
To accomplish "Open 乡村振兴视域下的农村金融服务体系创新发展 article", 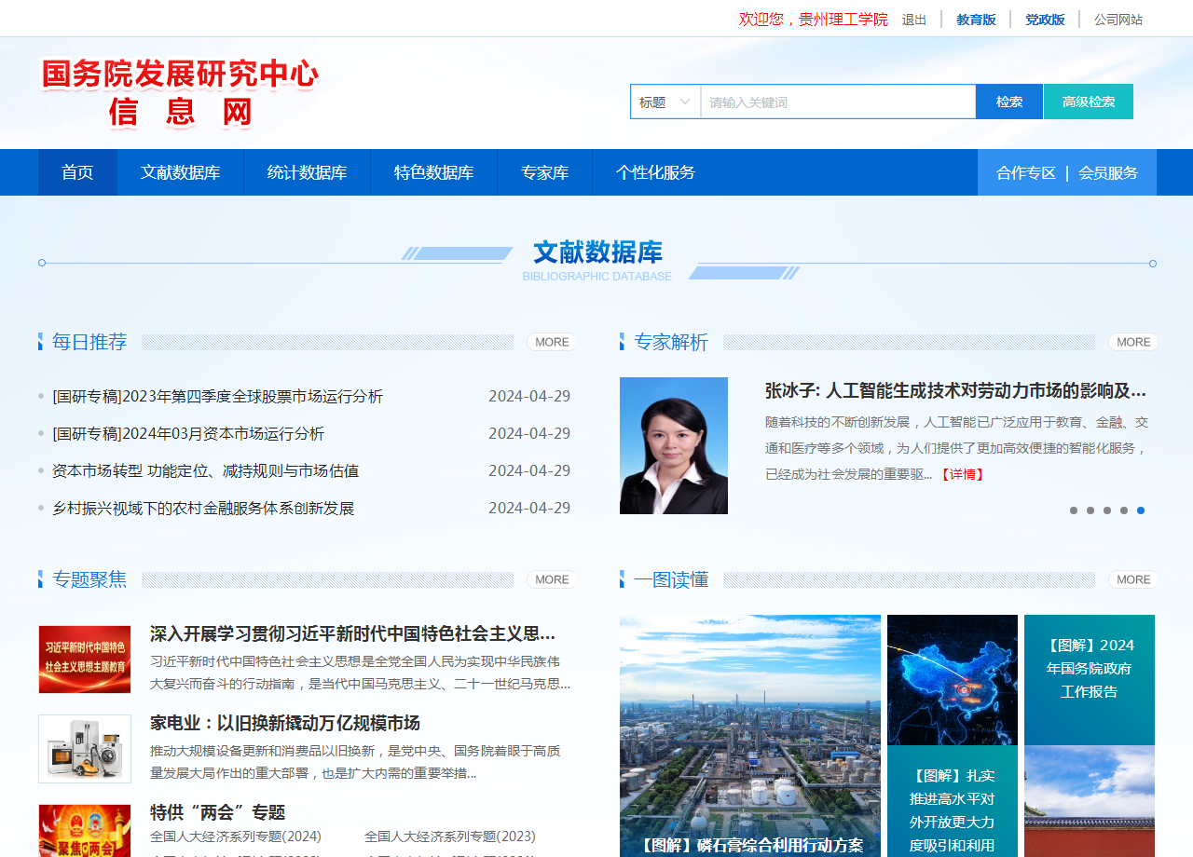I will 203,508.
